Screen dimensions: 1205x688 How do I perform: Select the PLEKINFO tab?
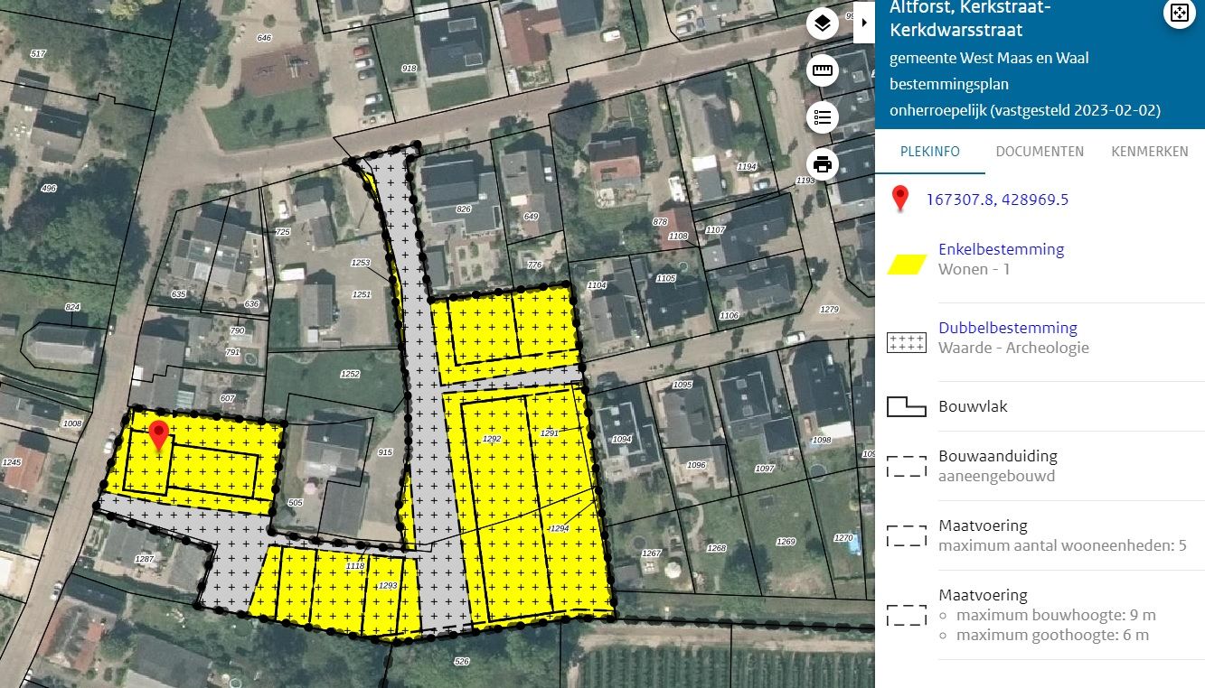[929, 152]
